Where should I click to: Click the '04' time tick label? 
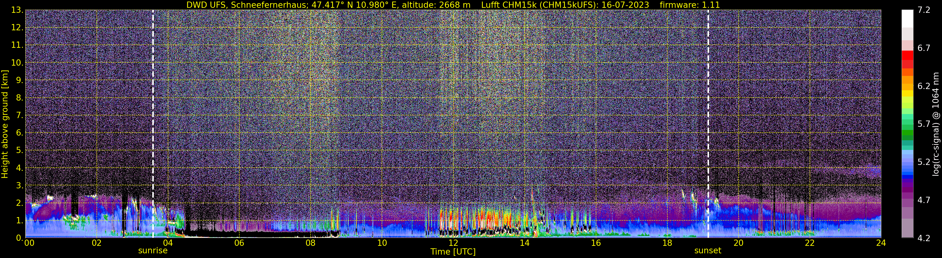pyautogui.click(x=168, y=243)
